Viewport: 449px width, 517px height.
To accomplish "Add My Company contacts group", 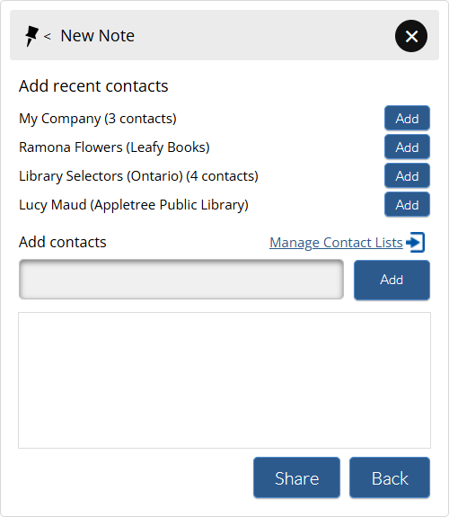I will click(407, 119).
